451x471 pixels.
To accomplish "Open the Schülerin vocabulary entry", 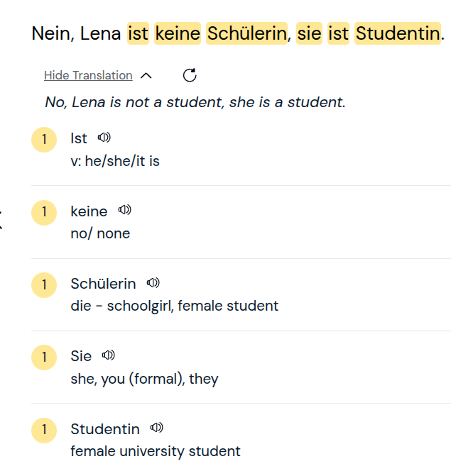I will [103, 284].
